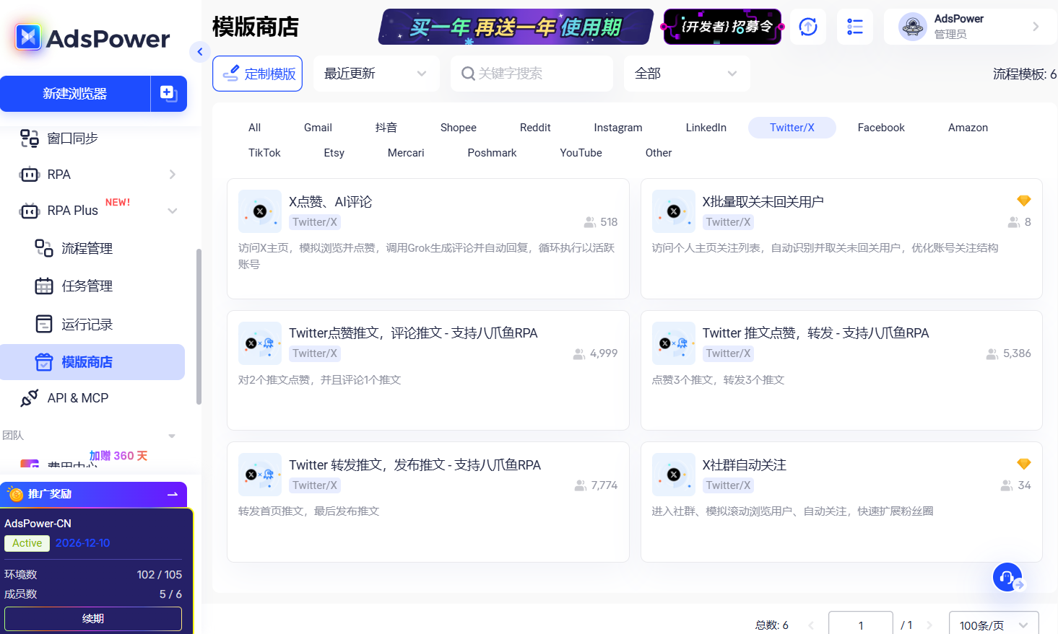Click the 定制模版 button
This screenshot has width=1058, height=634.
tap(258, 73)
